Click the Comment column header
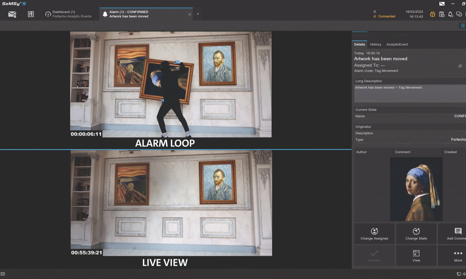466x279 pixels. (x=418, y=152)
